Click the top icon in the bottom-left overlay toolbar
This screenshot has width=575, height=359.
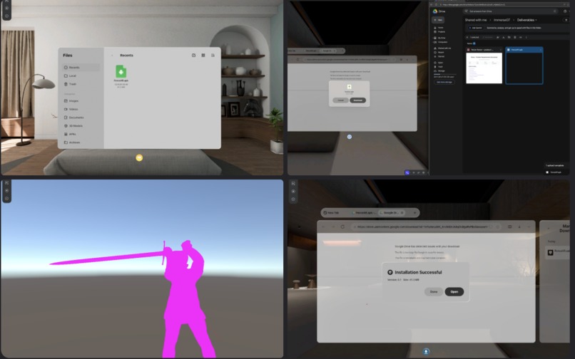point(6,183)
